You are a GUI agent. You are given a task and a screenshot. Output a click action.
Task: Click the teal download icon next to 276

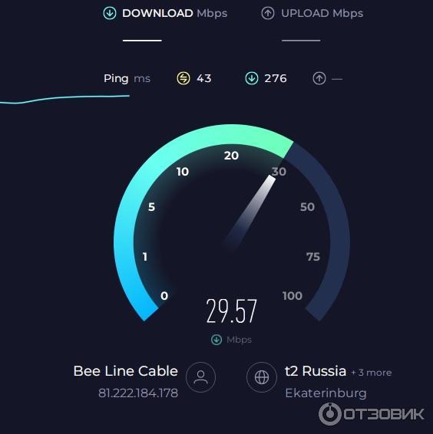tap(252, 78)
